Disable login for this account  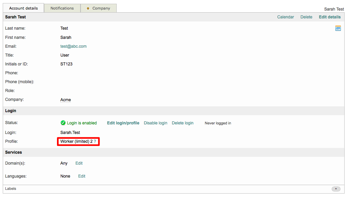[155, 123]
